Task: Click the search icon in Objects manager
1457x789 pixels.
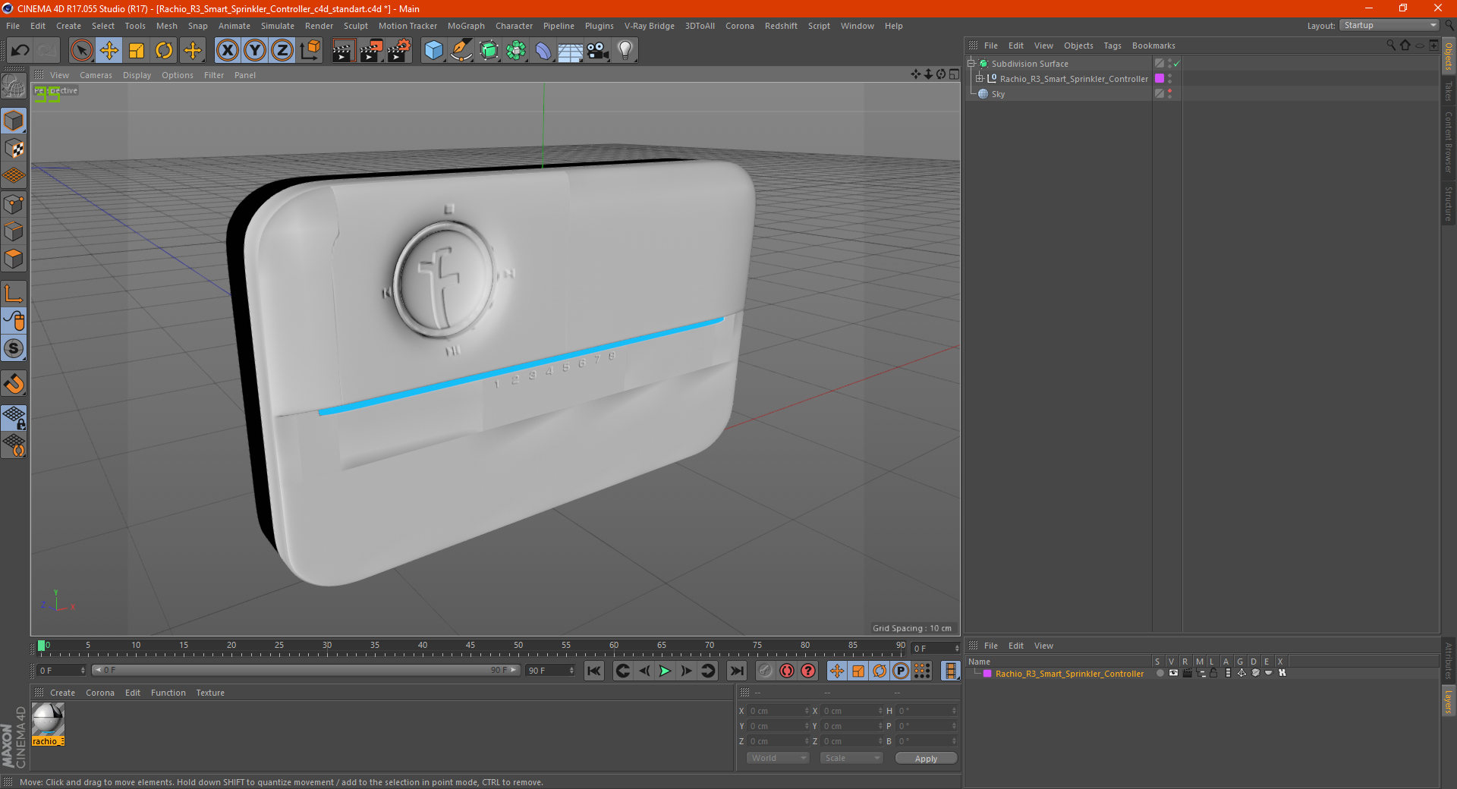Action: click(1391, 46)
